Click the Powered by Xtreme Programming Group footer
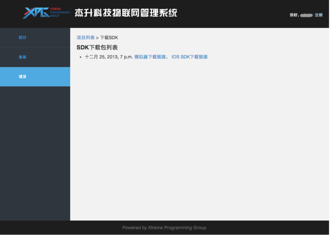 pos(164,228)
